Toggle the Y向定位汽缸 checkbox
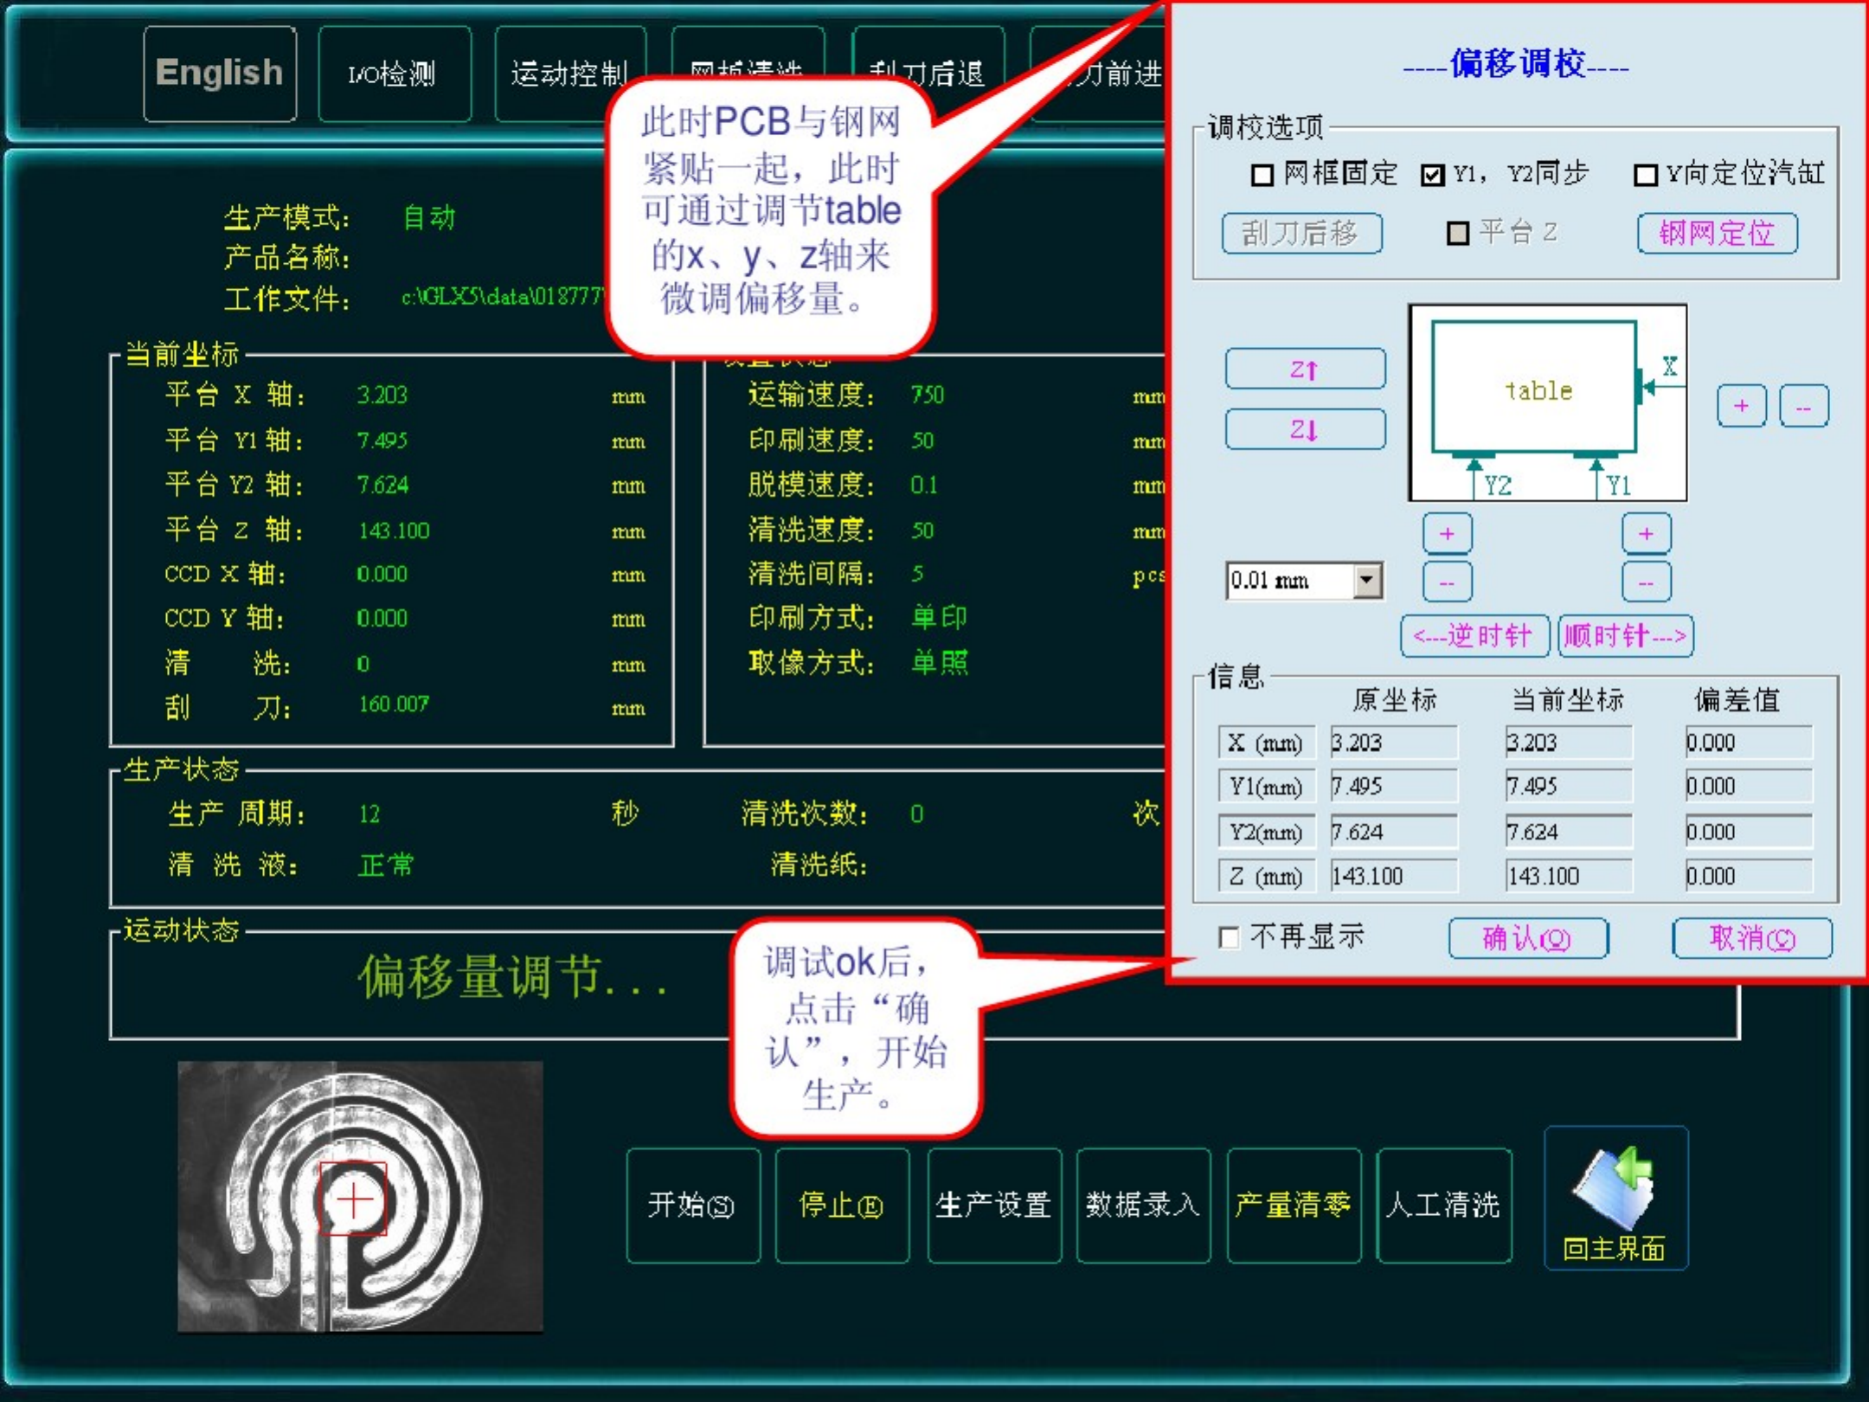The height and width of the screenshot is (1402, 1869). (x=1645, y=176)
